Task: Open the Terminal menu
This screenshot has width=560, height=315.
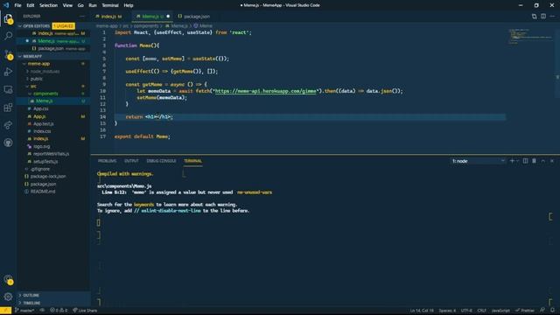Action: (110, 5)
